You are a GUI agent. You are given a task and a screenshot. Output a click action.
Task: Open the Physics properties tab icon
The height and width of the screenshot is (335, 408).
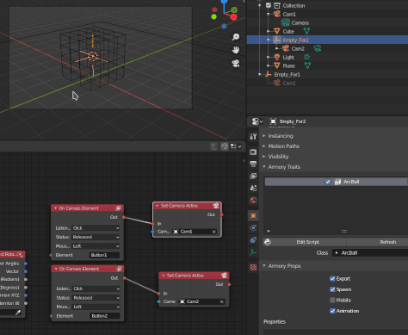tap(253, 228)
